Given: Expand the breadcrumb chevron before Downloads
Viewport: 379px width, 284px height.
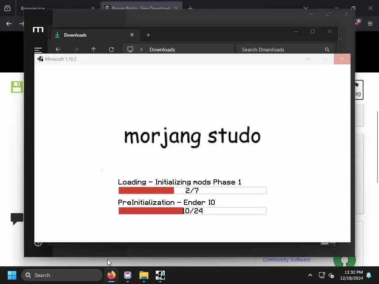Looking at the screenshot, I should pos(141,50).
